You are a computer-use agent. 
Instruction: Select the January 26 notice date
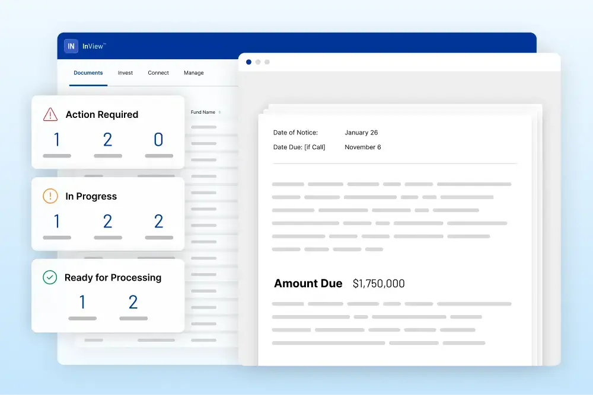pos(361,133)
